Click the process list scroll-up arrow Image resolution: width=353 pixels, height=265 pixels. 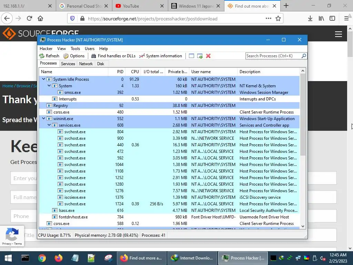click(303, 71)
